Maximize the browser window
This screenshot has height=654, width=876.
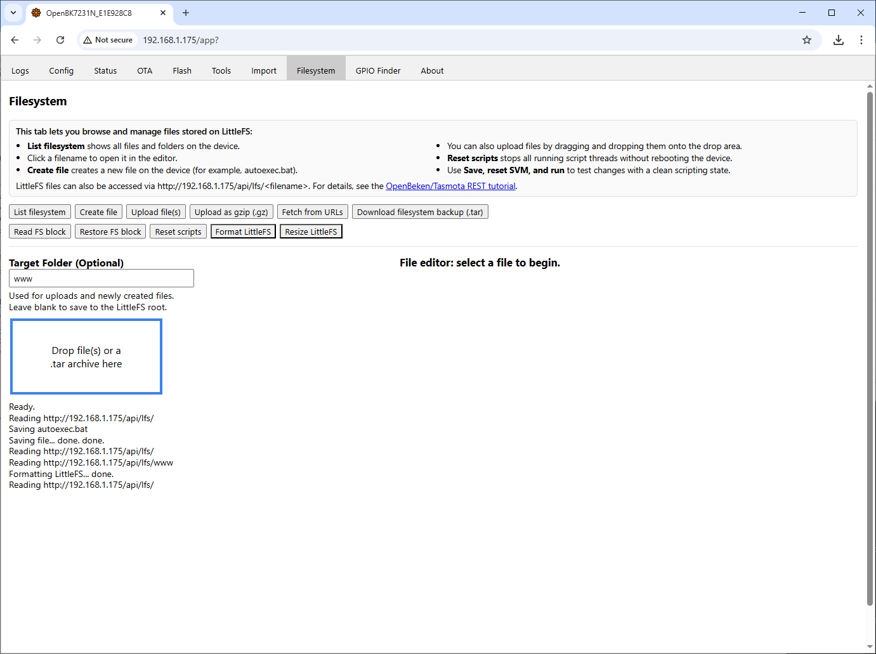(x=832, y=13)
